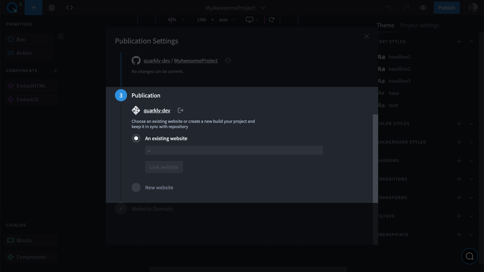Select the An existing website radio
Viewport: 484px width, 272px height.
[x=136, y=138]
